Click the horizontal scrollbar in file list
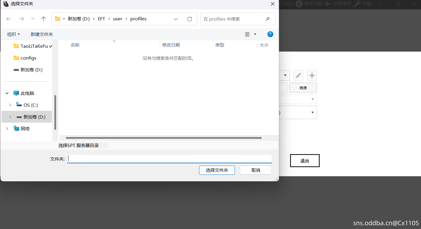This screenshot has height=229, width=421. (164, 138)
